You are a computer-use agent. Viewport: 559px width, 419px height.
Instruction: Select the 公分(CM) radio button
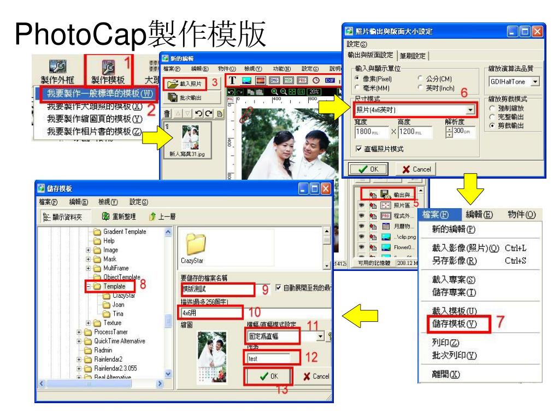point(420,78)
